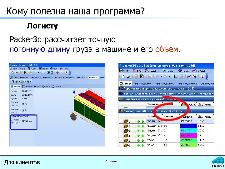
Task: Select the first 'Уют' name cell in row 5
Action: [x=155, y=140]
